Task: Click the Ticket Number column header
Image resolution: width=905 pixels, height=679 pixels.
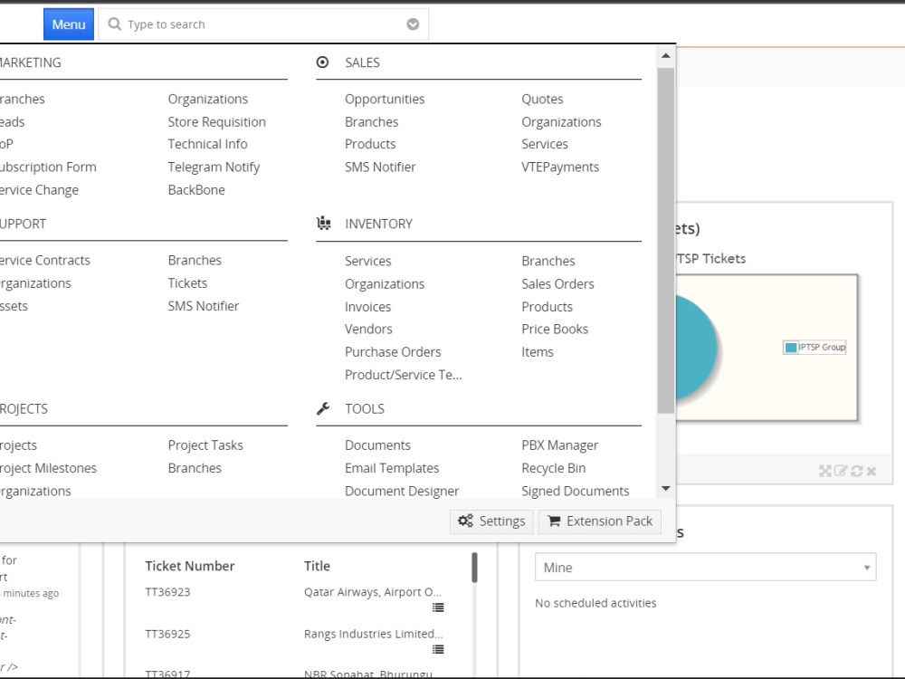Action: point(189,566)
